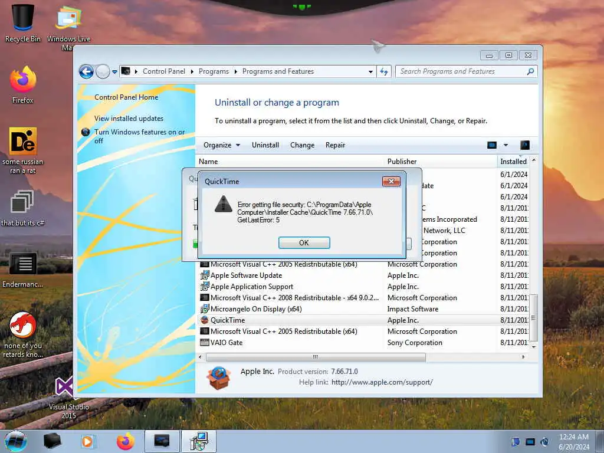Click the vertical scrollbar down arrow

(533, 347)
